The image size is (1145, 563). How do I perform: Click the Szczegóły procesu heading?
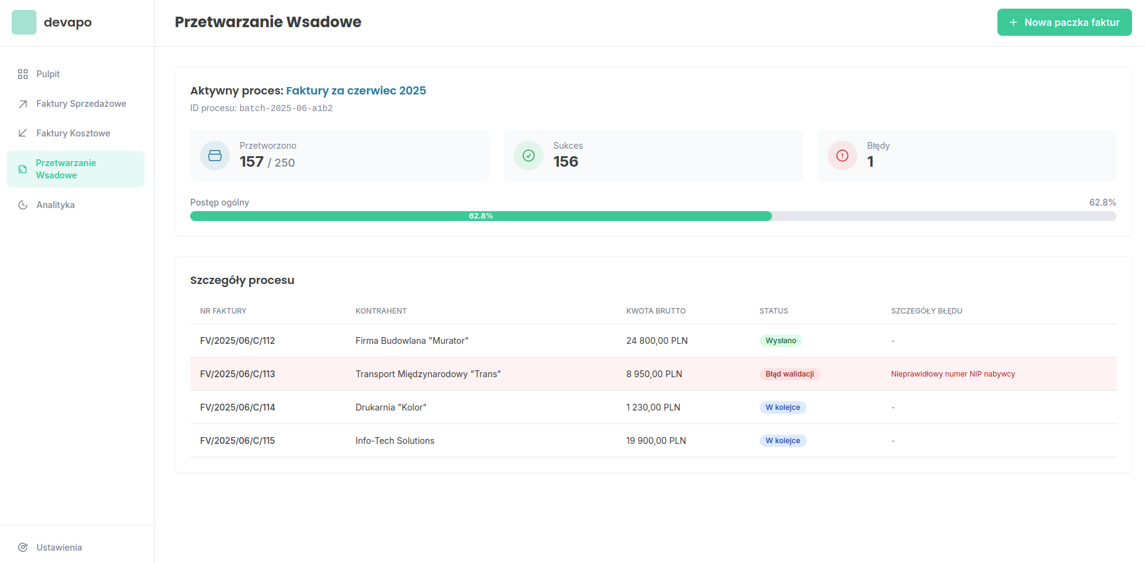click(x=242, y=280)
